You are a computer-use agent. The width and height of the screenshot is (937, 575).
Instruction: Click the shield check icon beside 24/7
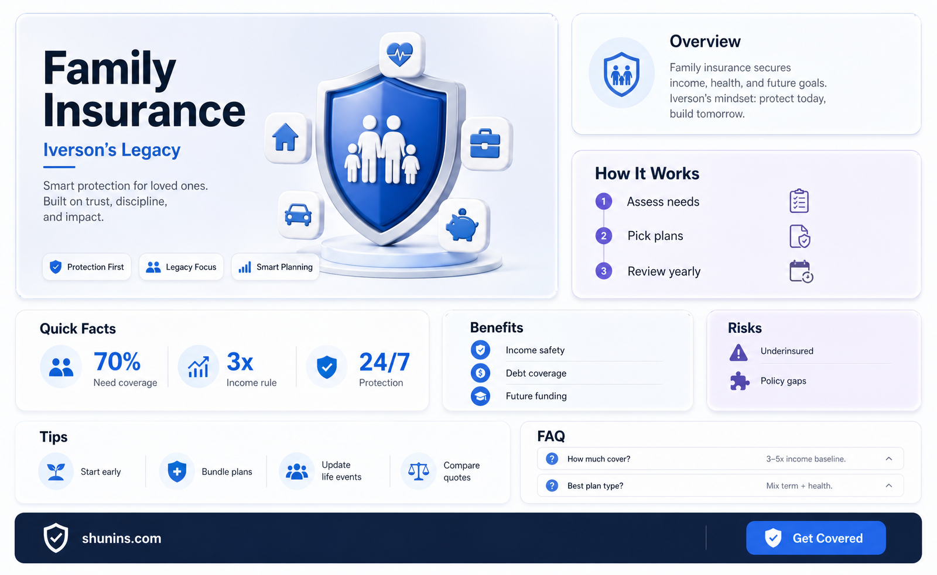(x=327, y=367)
